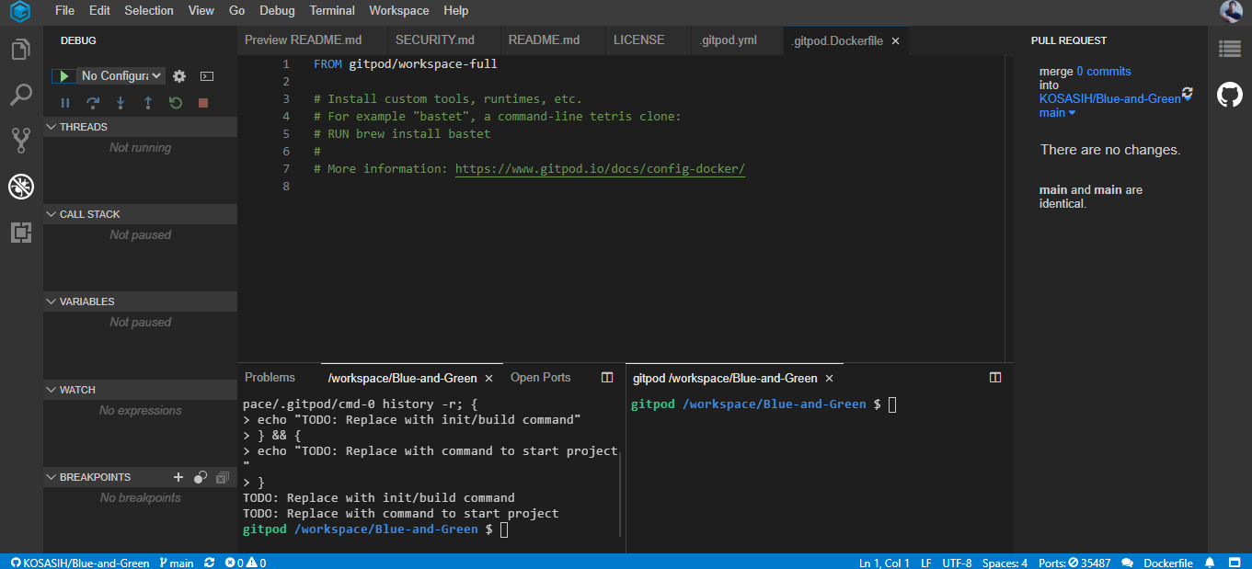Collapse the WATCH section
The image size is (1252, 569).
tap(140, 390)
